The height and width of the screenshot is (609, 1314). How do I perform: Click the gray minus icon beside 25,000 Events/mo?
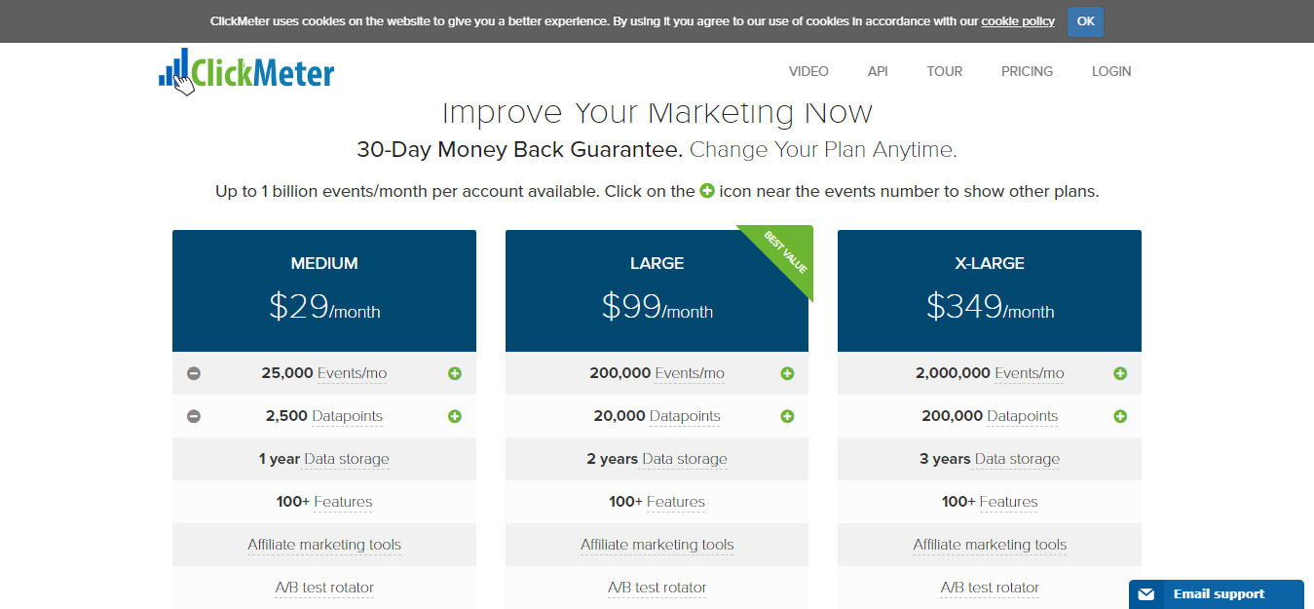(194, 373)
